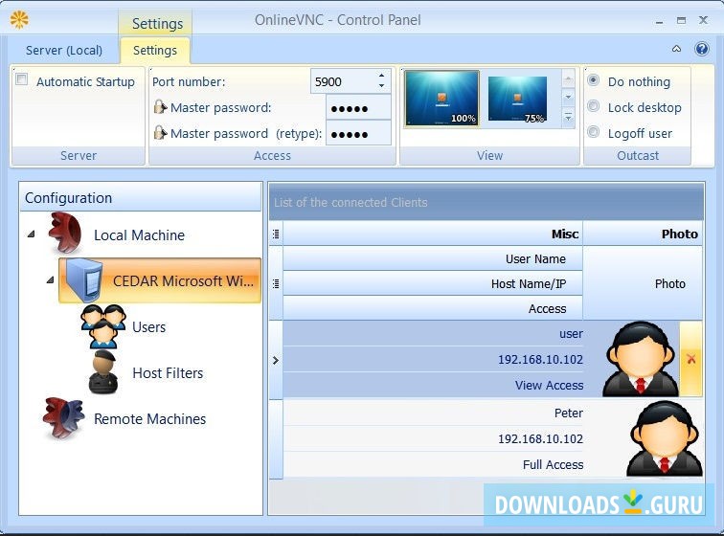
Task: Decrease the port number with the down arrow
Action: click(x=381, y=86)
